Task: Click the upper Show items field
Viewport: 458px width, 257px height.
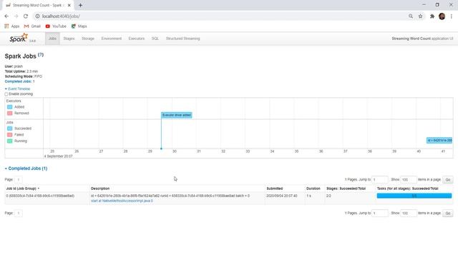Action: click(408, 180)
